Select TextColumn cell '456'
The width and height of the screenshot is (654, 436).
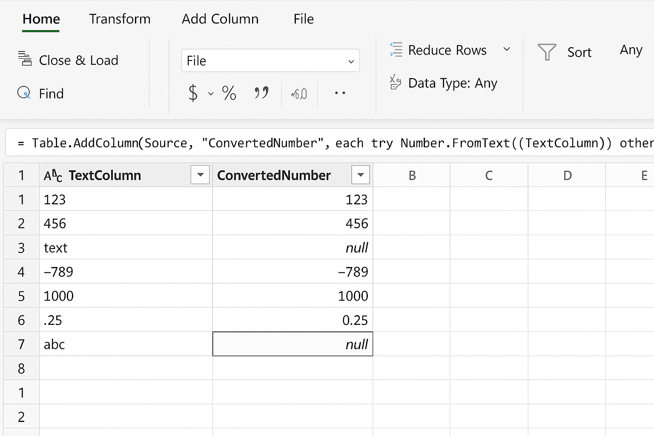pyautogui.click(x=126, y=223)
